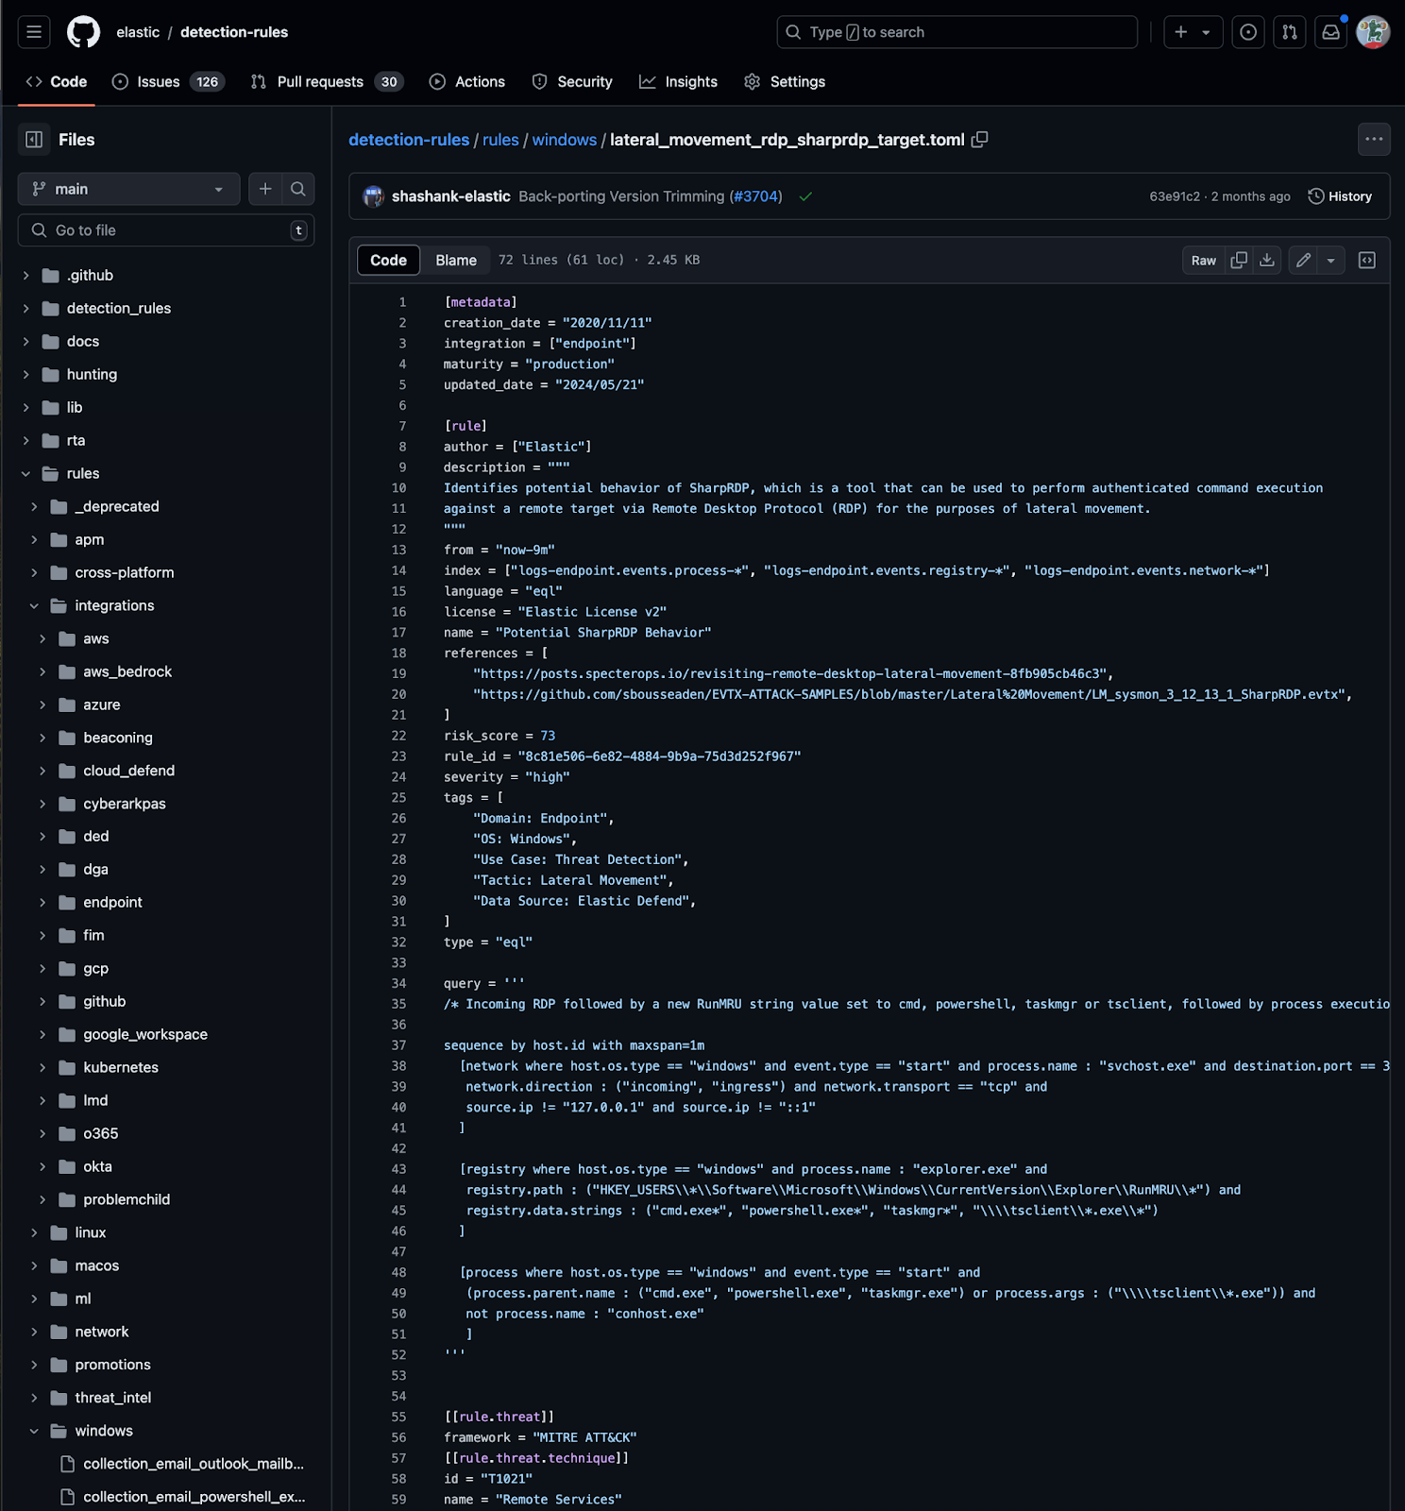This screenshot has height=1511, width=1405.
Task: Open the more file actions ellipsis
Action: click(1374, 140)
